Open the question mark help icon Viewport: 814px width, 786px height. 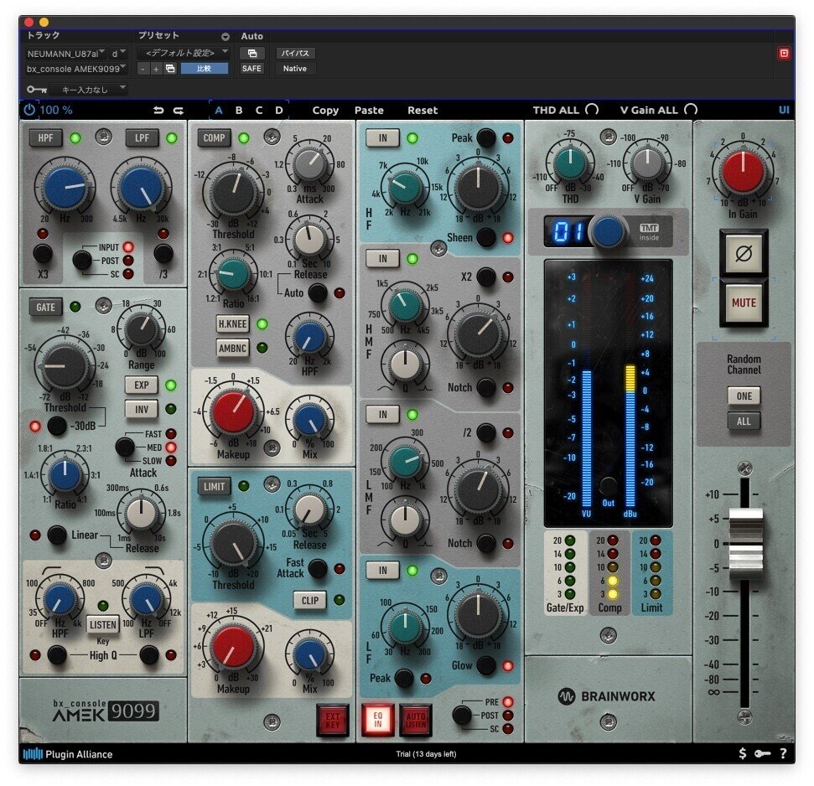click(783, 753)
